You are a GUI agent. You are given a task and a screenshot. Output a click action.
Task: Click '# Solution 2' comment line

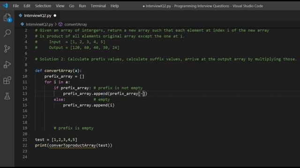166,59
